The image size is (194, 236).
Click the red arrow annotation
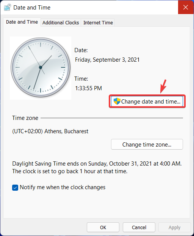pos(163,86)
